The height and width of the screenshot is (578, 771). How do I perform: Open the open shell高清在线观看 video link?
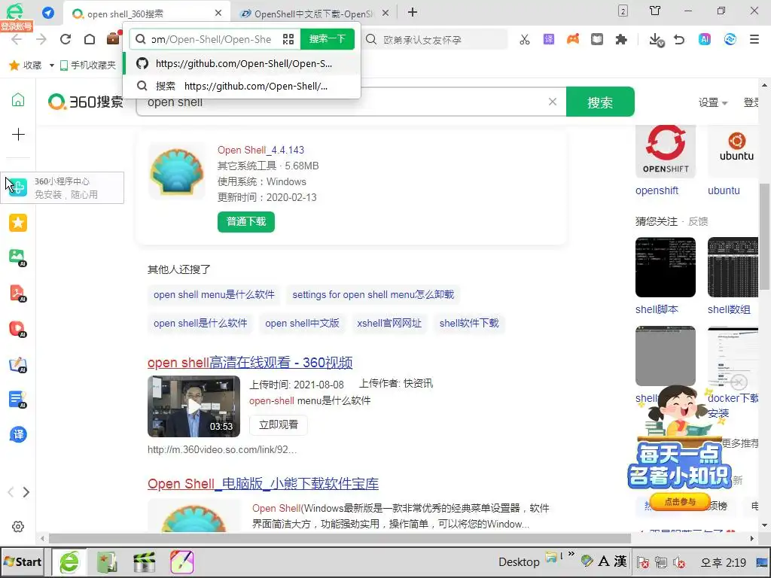(250, 363)
